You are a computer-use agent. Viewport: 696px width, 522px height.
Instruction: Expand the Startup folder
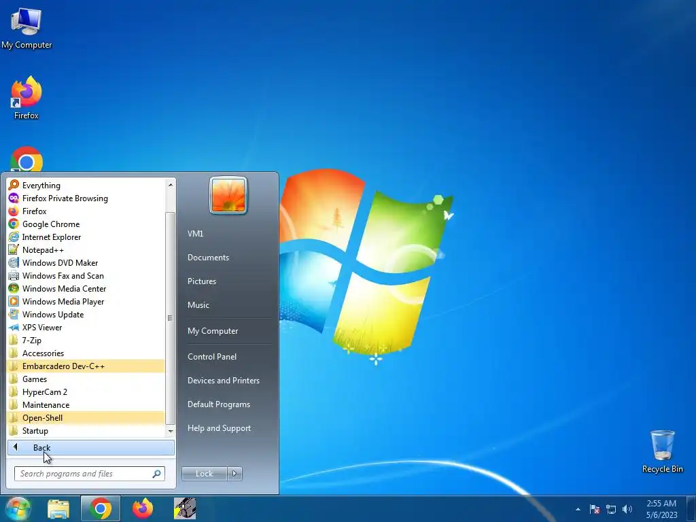click(86, 430)
